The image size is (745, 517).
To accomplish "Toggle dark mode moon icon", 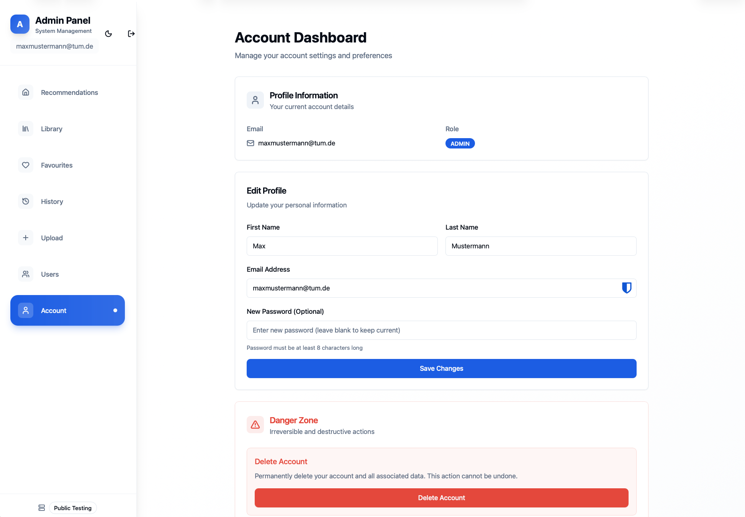I will click(x=108, y=34).
